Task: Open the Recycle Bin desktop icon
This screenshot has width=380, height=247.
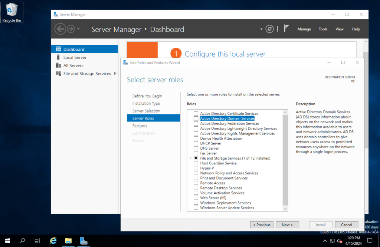Action: coord(12,13)
